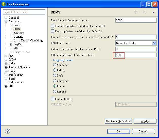The height and width of the screenshot is (138, 159).
Task: Open the Editors preference page
Action: (x=19, y=33)
